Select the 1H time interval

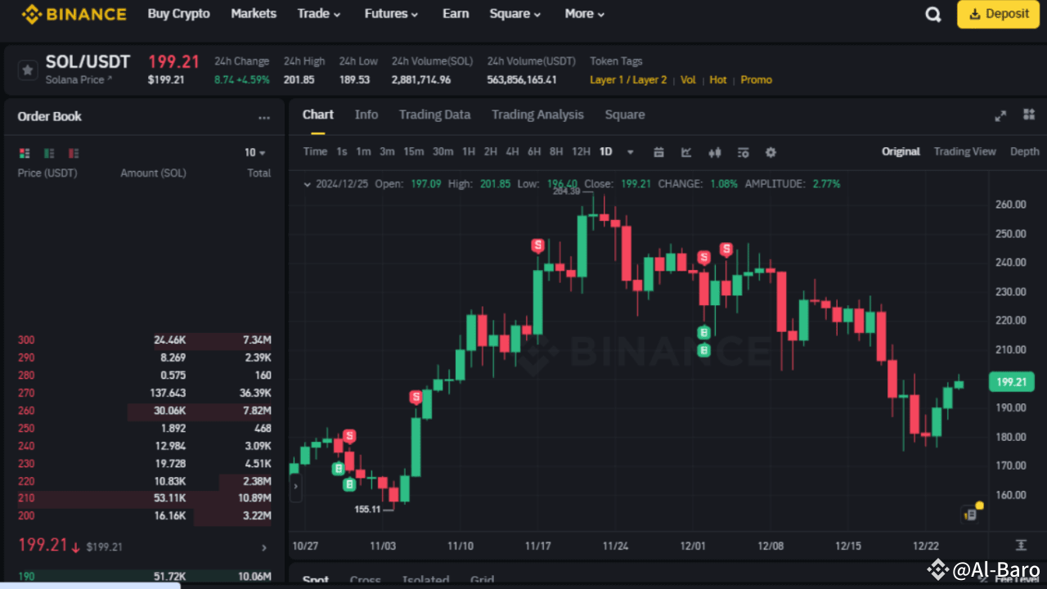469,151
